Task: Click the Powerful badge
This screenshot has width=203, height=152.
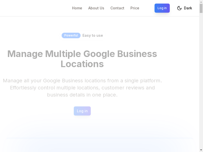Action: 71,35
